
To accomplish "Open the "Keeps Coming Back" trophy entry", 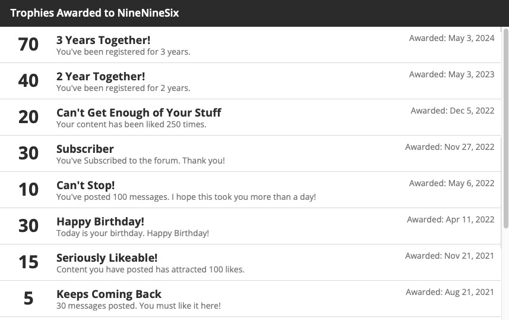I will [109, 294].
